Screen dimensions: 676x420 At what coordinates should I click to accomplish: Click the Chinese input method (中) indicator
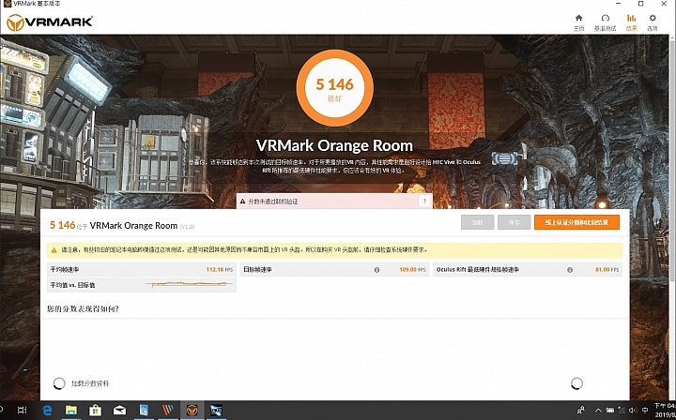(645, 410)
